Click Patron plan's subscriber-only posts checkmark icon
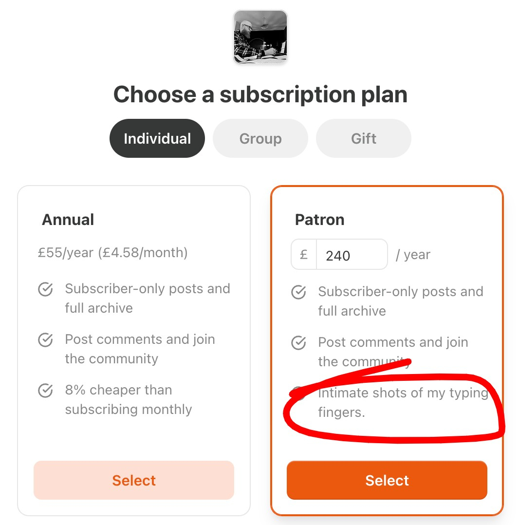Screen dimensions: 519x525 [298, 293]
